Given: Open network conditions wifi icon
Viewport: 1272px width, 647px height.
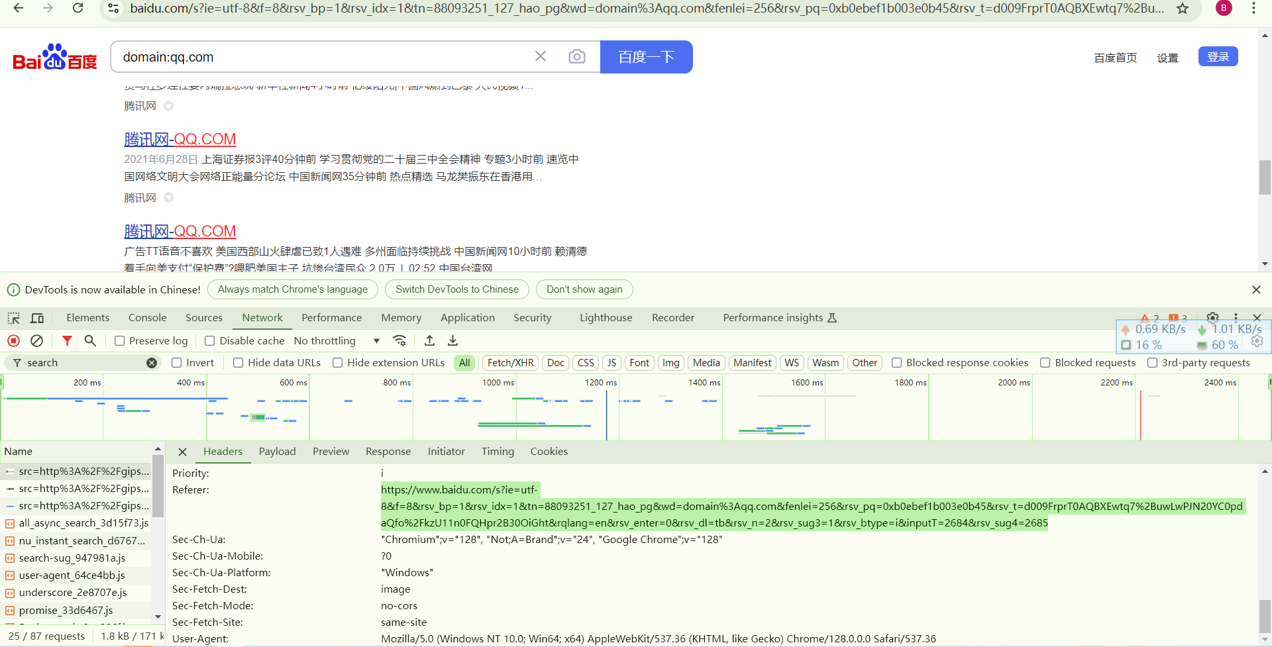Looking at the screenshot, I should pos(399,340).
